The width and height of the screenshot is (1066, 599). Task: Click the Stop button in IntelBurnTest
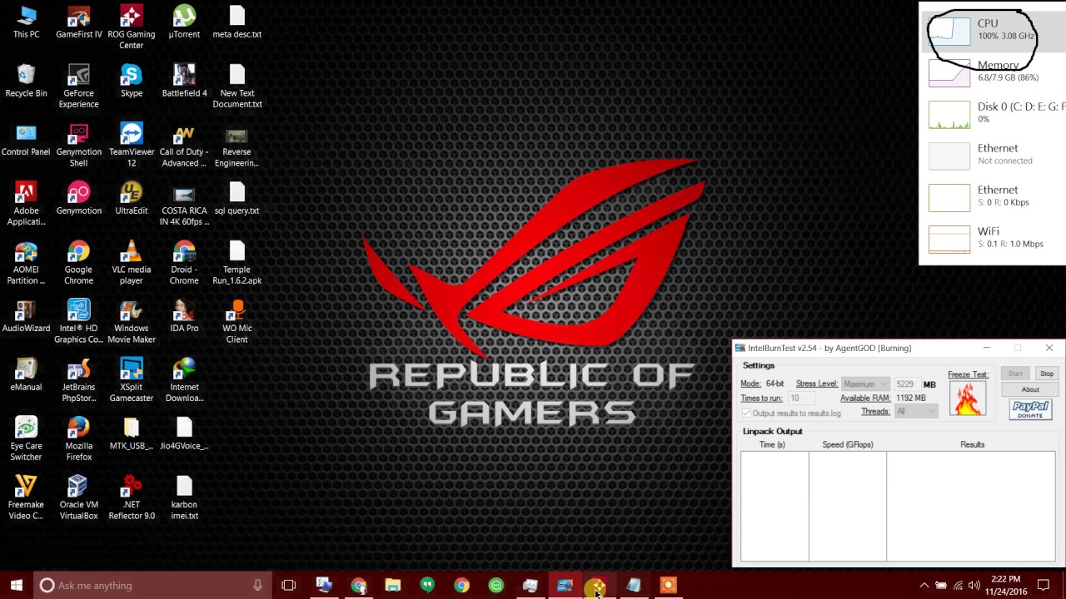[1047, 374]
